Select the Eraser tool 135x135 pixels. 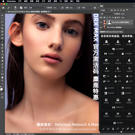(x=2, y=51)
